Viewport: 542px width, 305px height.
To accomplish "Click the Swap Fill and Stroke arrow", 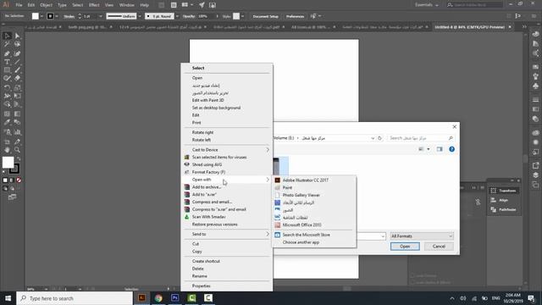I will pyautogui.click(x=19, y=158).
